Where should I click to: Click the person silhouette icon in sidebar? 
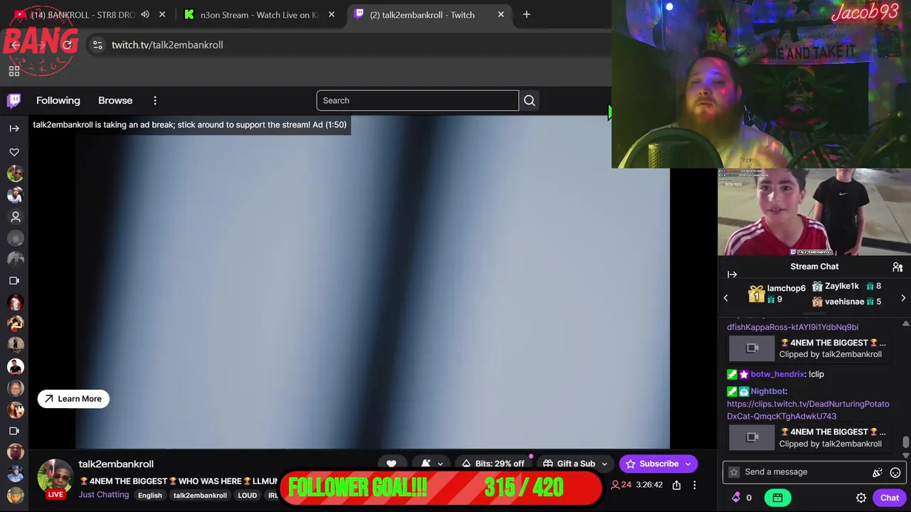[x=15, y=217]
